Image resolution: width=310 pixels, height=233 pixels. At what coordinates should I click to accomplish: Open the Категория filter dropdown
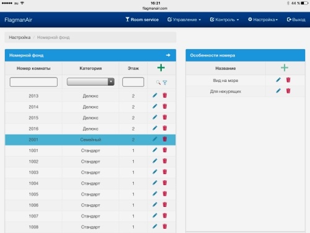(x=91, y=82)
